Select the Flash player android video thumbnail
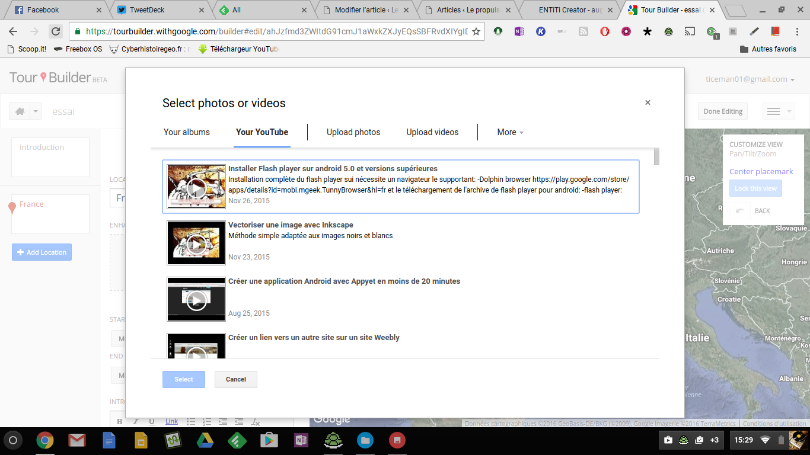 click(x=196, y=186)
